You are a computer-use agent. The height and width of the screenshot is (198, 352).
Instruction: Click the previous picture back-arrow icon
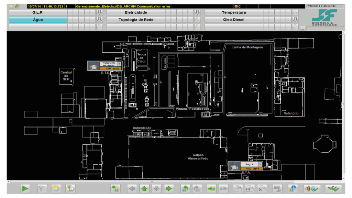coord(185,189)
